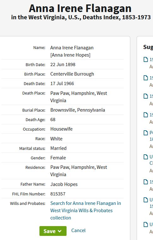Click the death date value '17 Jul 1966'
The width and height of the screenshot is (153, 240).
(x=62, y=83)
